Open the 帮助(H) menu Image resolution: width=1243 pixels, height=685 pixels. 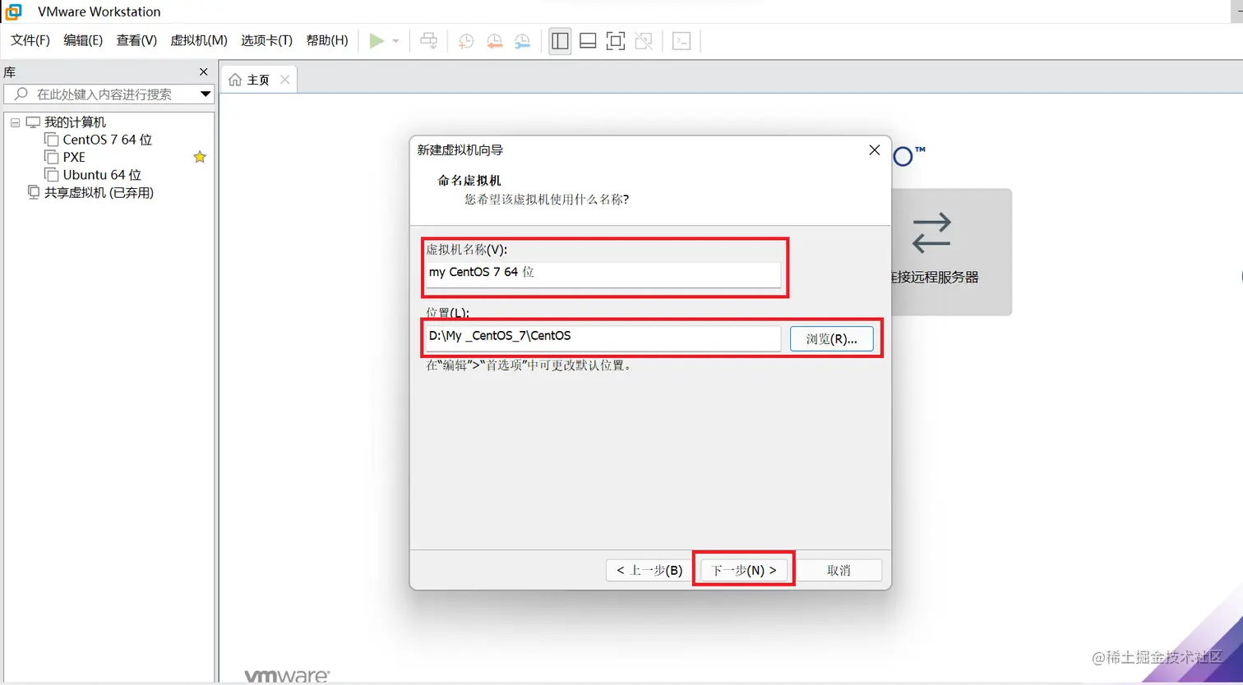pos(327,40)
